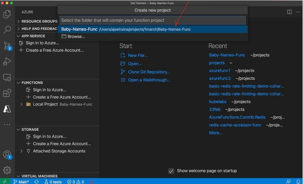Open the Explorer view in the activity bar

point(7,13)
